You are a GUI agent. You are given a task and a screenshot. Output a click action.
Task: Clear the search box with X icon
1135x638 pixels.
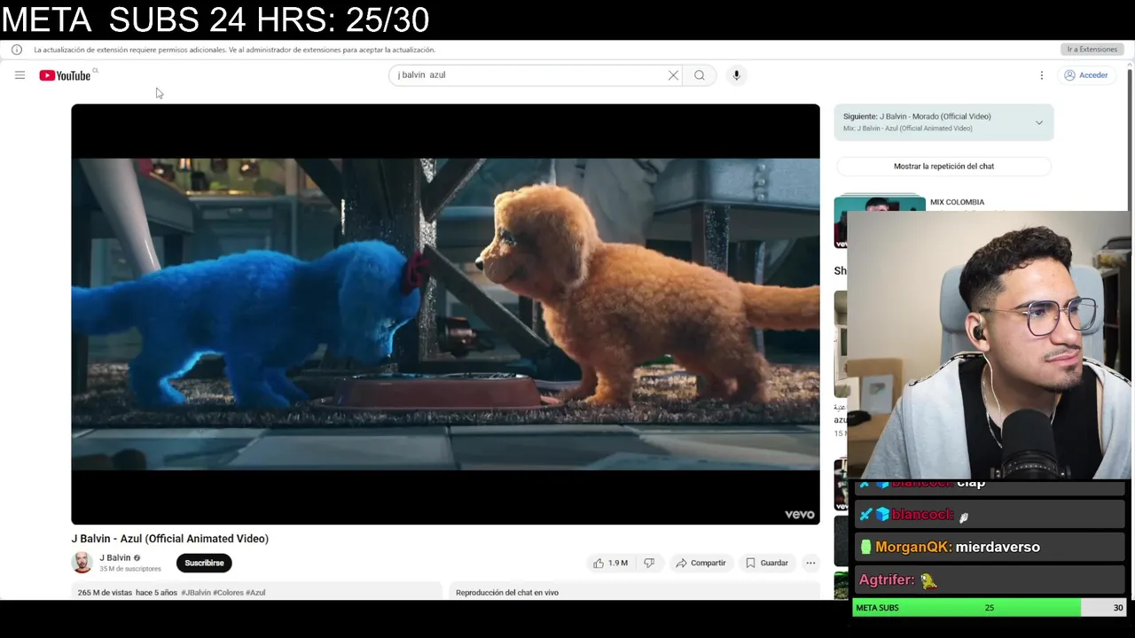(x=673, y=75)
